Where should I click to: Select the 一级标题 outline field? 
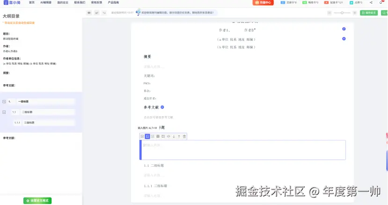click(x=45, y=102)
